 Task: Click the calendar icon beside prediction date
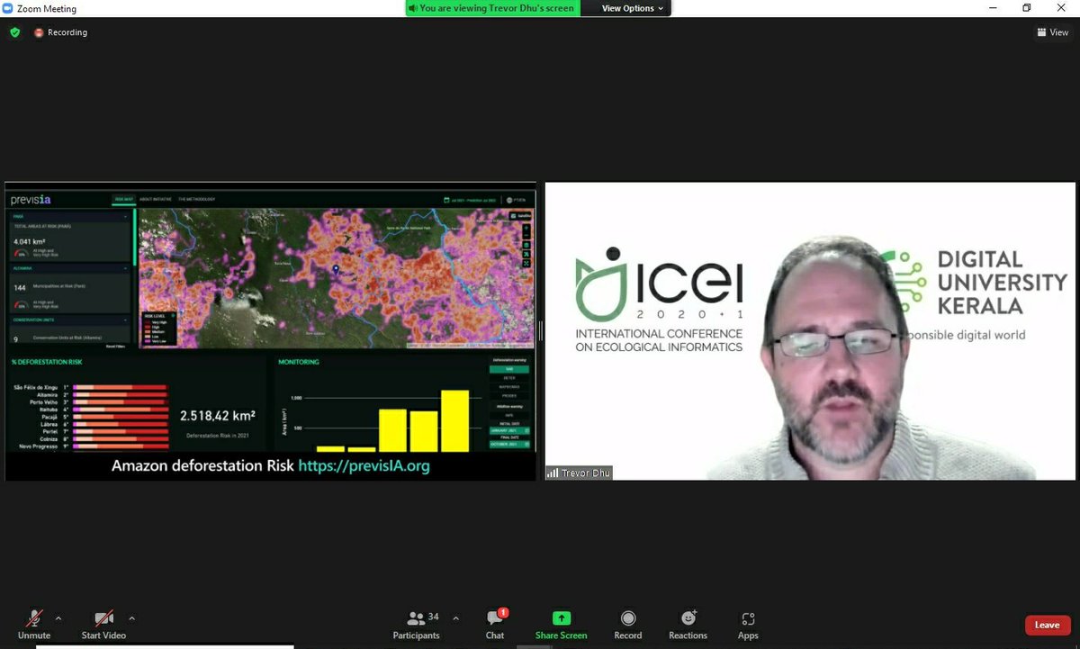click(x=446, y=200)
